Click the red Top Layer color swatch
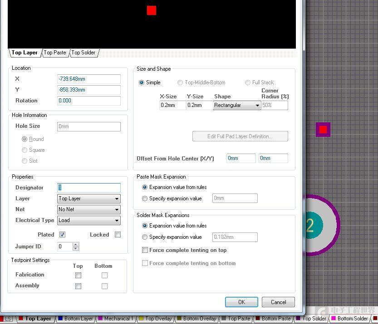 (x=21, y=319)
